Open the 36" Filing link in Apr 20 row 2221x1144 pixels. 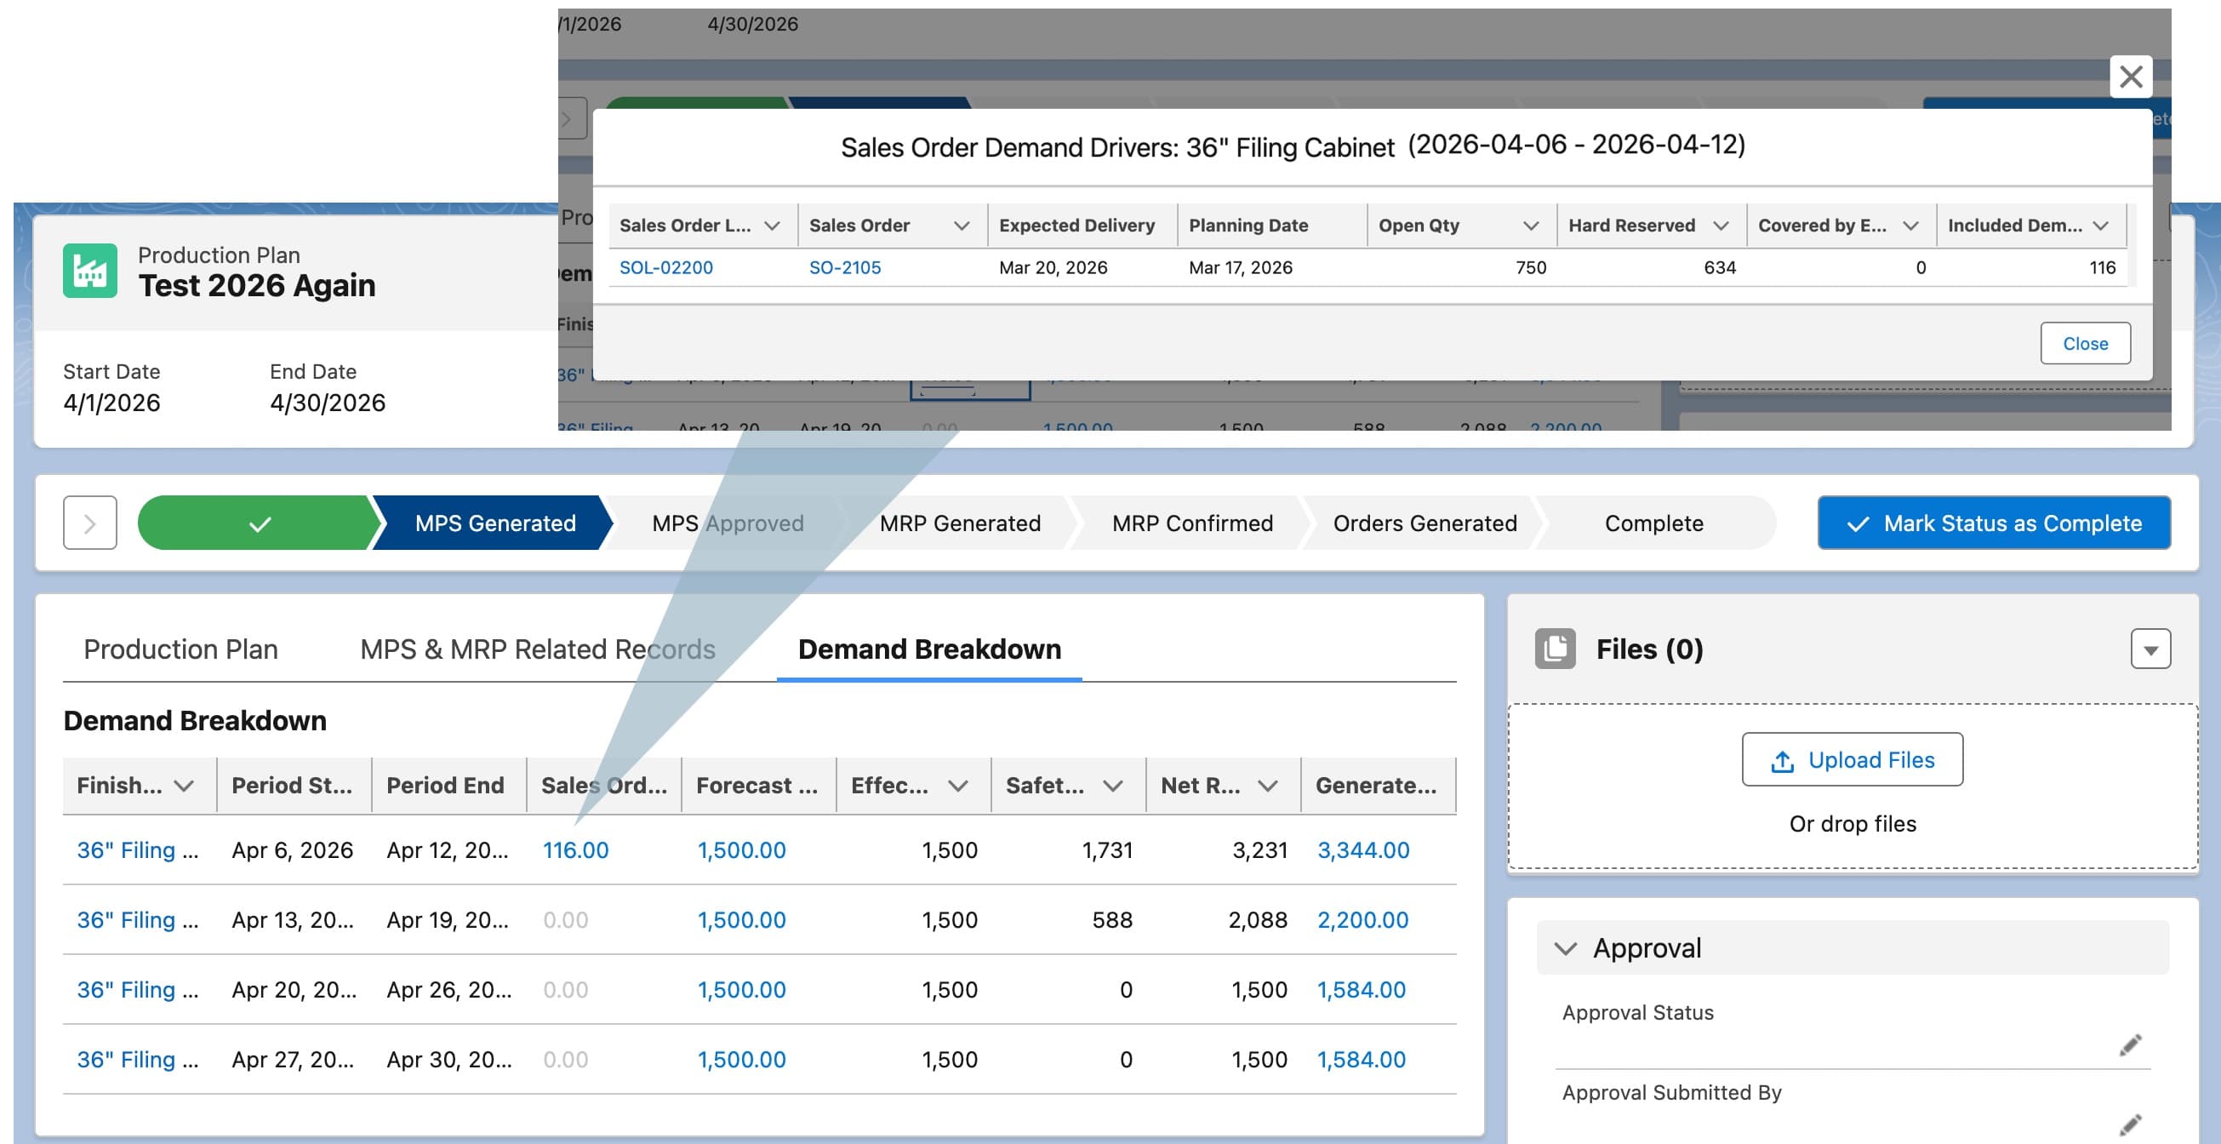point(137,990)
